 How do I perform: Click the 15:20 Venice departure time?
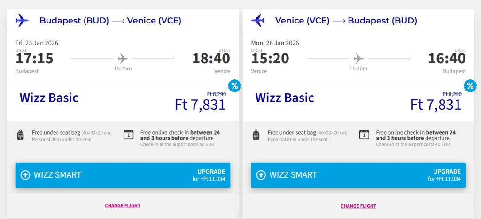[x=270, y=59]
